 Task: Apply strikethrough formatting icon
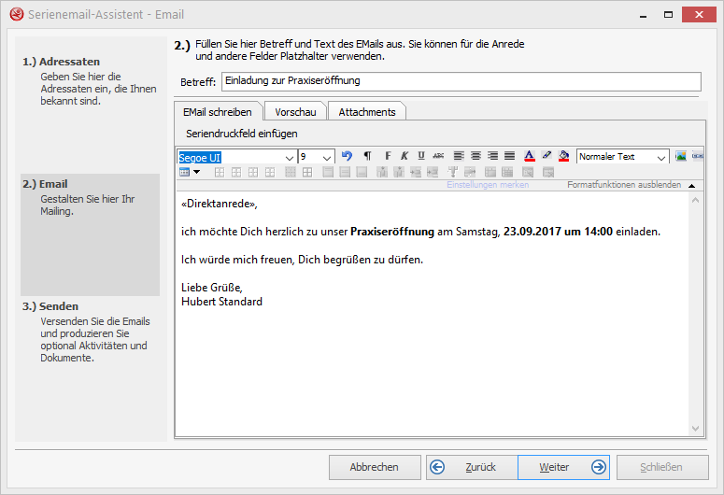click(x=438, y=156)
